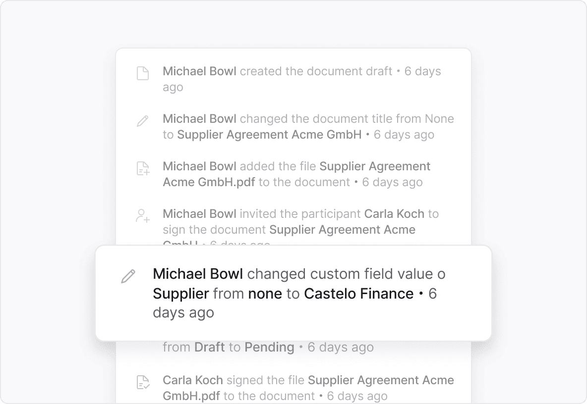Click the none value in highlighted card
Viewport: 587px width, 404px height.
pos(265,294)
